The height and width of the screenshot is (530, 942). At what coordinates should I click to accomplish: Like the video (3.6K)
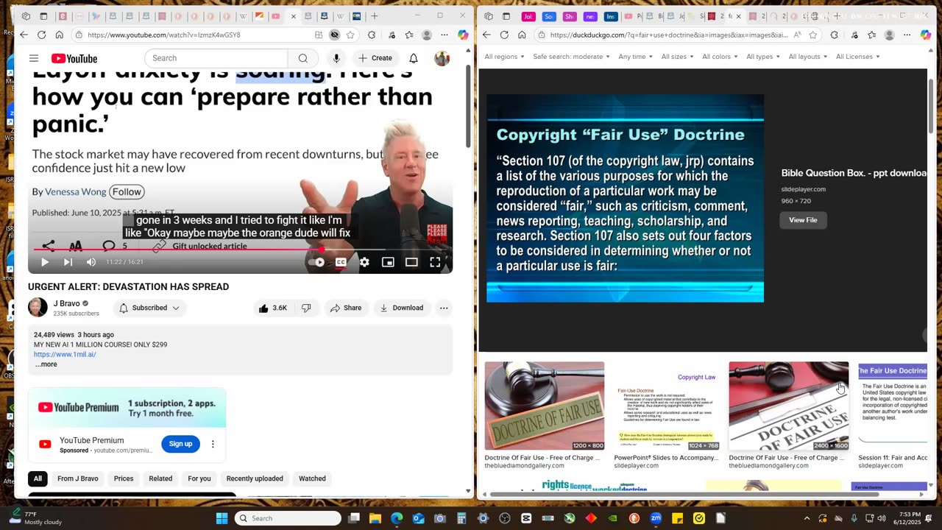click(x=272, y=308)
